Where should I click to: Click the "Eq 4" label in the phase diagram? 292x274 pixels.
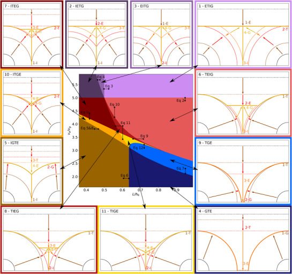tap(101, 77)
